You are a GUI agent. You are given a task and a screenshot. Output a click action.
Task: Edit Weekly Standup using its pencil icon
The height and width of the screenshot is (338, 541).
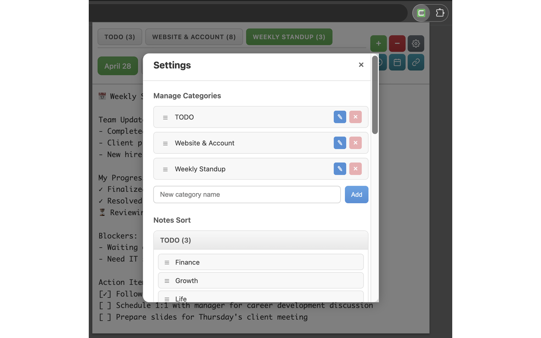pos(340,169)
